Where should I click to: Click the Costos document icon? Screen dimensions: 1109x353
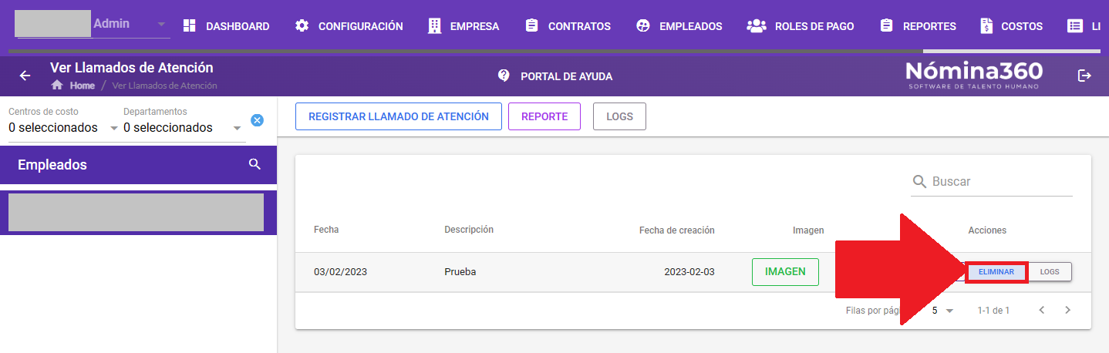986,26
